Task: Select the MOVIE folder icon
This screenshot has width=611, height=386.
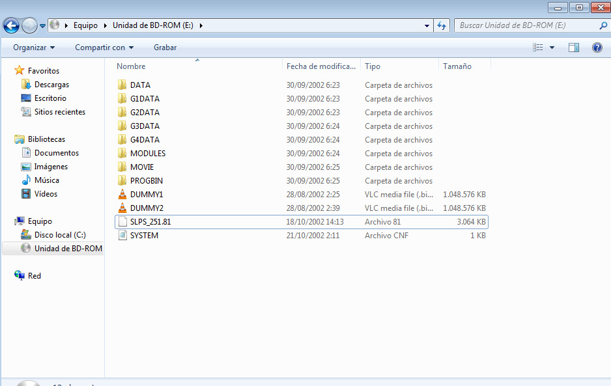Action: coord(122,167)
